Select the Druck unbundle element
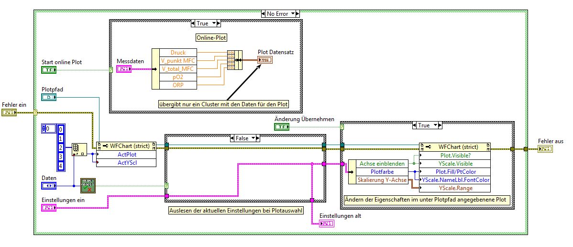Image resolution: width=573 pixels, height=247 pixels. pos(178,53)
